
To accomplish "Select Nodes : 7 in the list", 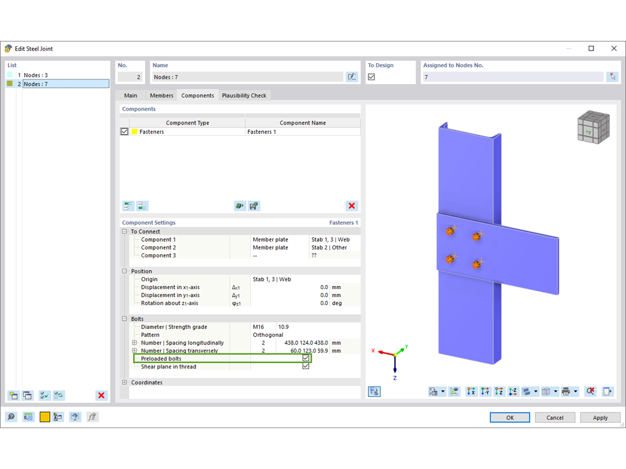I will click(x=66, y=84).
